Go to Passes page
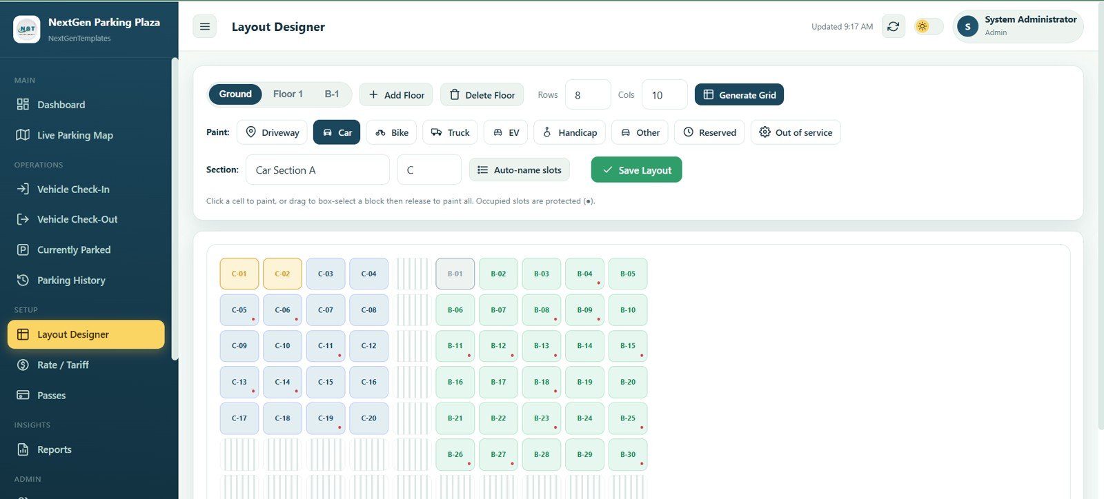The image size is (1104, 499). pos(86,395)
